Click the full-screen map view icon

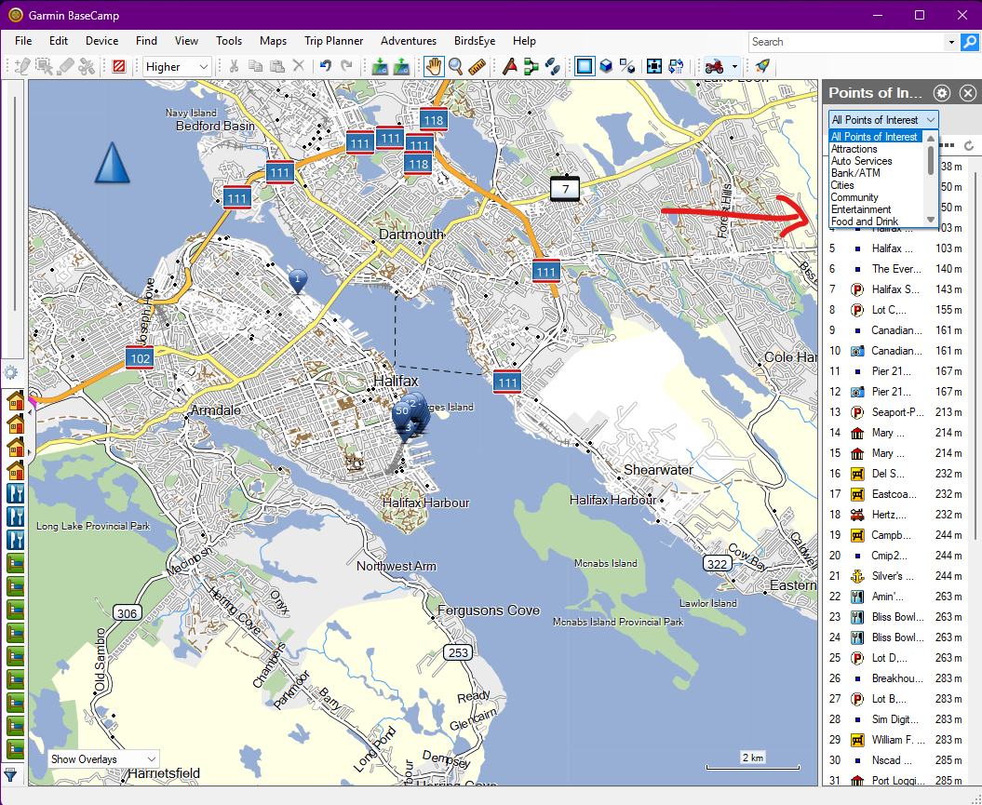point(654,66)
